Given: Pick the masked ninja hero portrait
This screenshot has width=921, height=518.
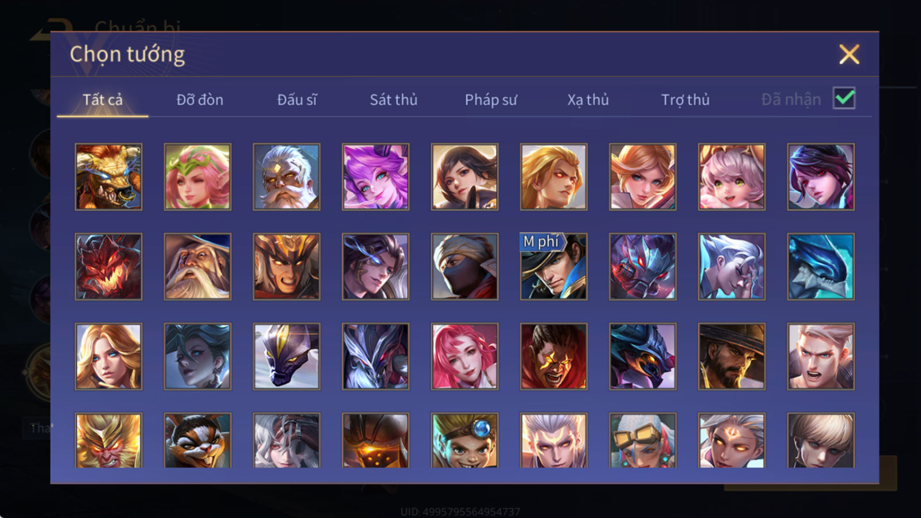Looking at the screenshot, I should coord(465,266).
